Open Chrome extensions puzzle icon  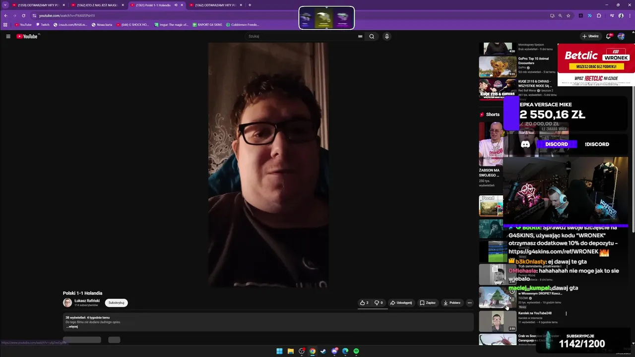click(599, 15)
